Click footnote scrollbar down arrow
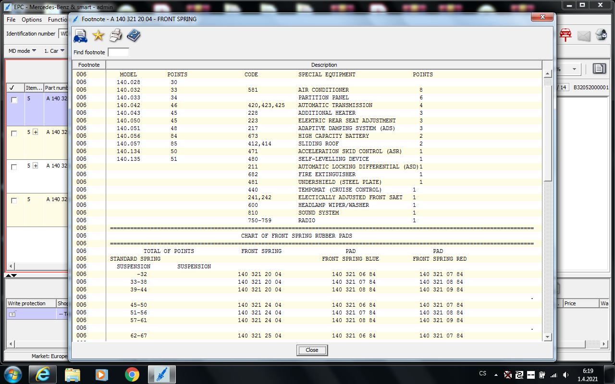Screen dimensions: 615x384 [x=547, y=337]
